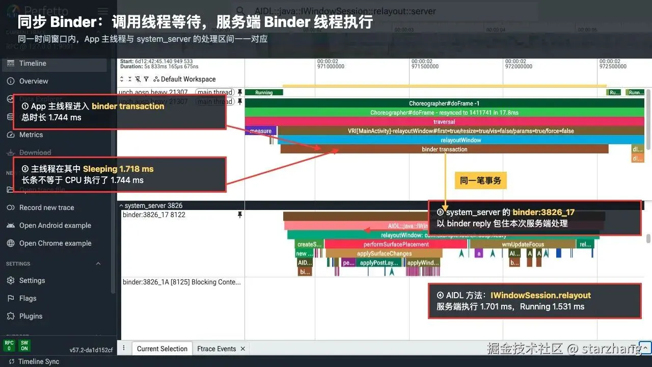Viewport: 652px width, 367px height.
Task: Select the binder:3826_17 8122 track label
Action: pyautogui.click(x=154, y=215)
